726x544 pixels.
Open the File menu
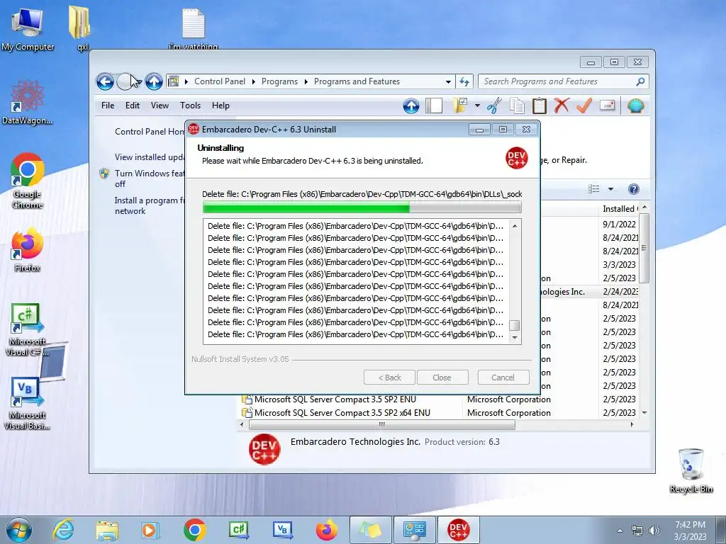(x=108, y=106)
